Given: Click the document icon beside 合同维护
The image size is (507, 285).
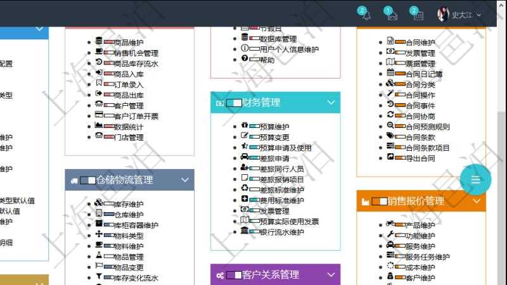Looking at the screenshot, I should coord(390,41).
